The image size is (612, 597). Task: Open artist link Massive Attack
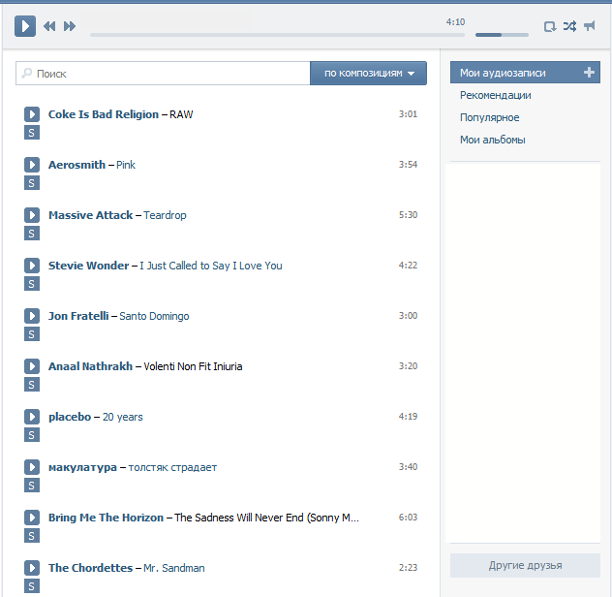click(x=91, y=215)
